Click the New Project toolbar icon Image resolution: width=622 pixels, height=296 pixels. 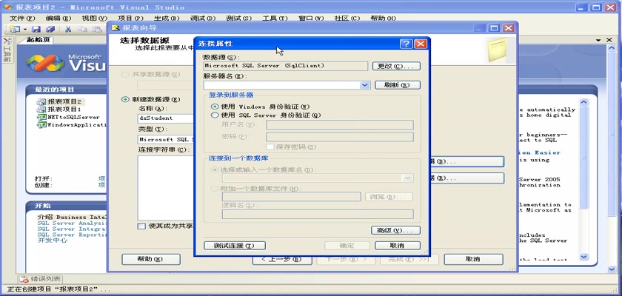coord(16,29)
